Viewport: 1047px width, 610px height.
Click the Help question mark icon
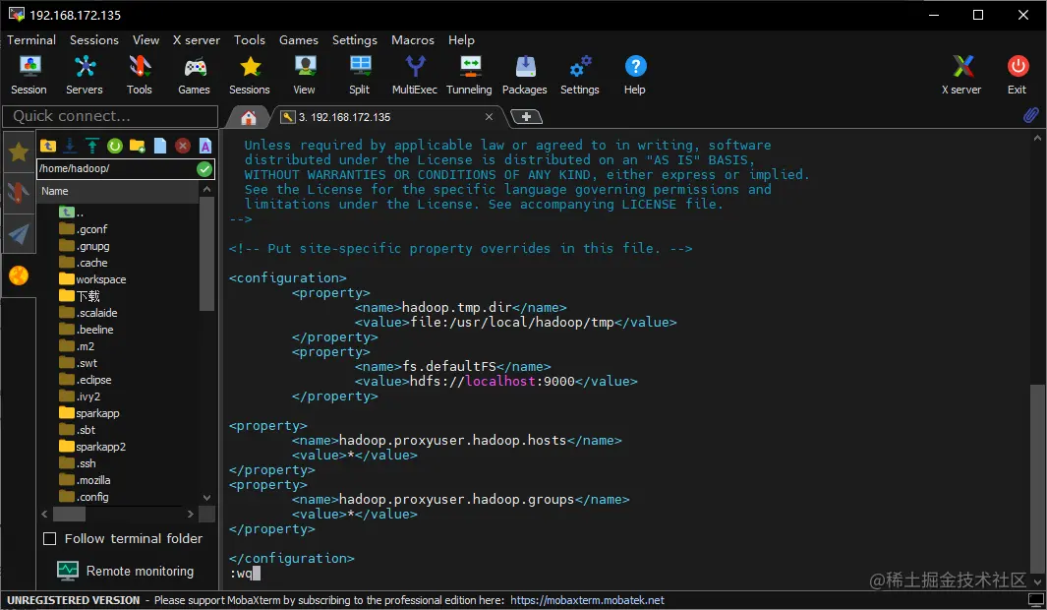pos(635,75)
